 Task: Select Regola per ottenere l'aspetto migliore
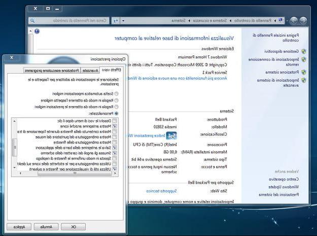tap(116, 100)
